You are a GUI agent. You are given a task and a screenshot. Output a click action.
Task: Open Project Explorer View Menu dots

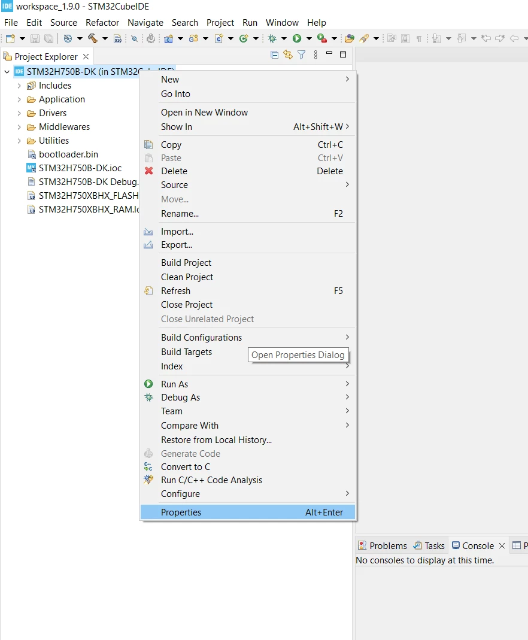click(x=315, y=54)
